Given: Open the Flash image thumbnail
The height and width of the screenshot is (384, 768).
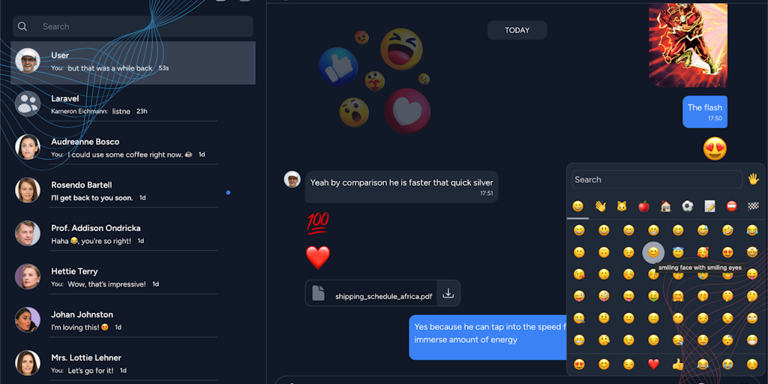Looking at the screenshot, I should [x=688, y=45].
